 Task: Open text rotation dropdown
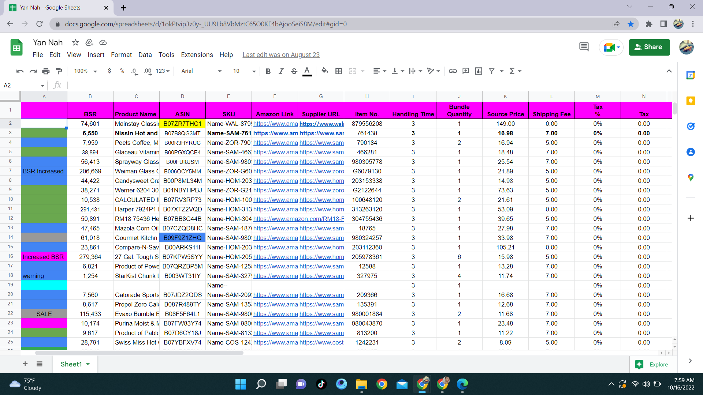pyautogui.click(x=434, y=71)
